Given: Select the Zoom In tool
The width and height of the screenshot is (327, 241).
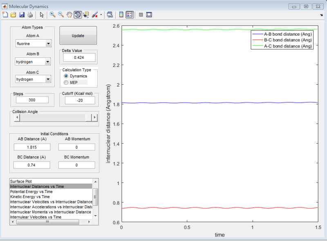Looking at the screenshot, I should click(52, 14).
